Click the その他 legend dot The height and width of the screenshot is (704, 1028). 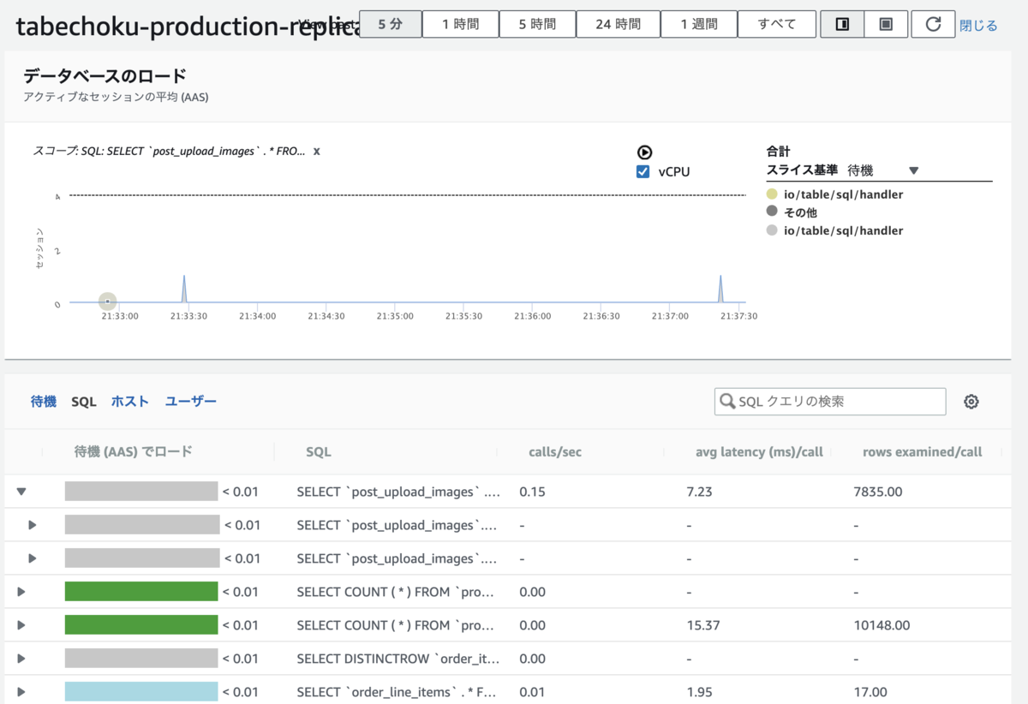tap(772, 212)
